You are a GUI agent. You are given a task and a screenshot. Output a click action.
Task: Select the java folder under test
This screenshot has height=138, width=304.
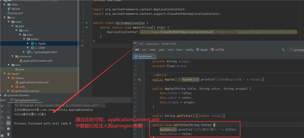[x=22, y=69]
